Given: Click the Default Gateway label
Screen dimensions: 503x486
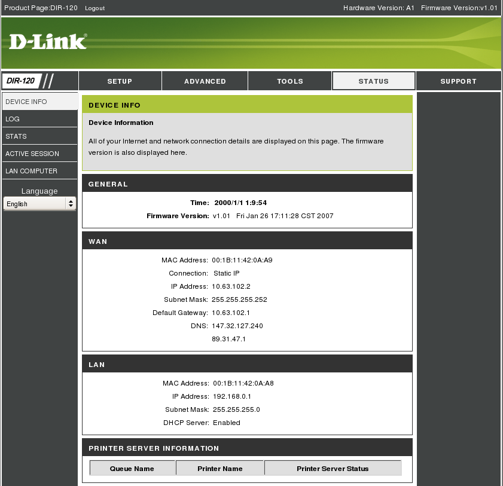Looking at the screenshot, I should click(180, 313).
